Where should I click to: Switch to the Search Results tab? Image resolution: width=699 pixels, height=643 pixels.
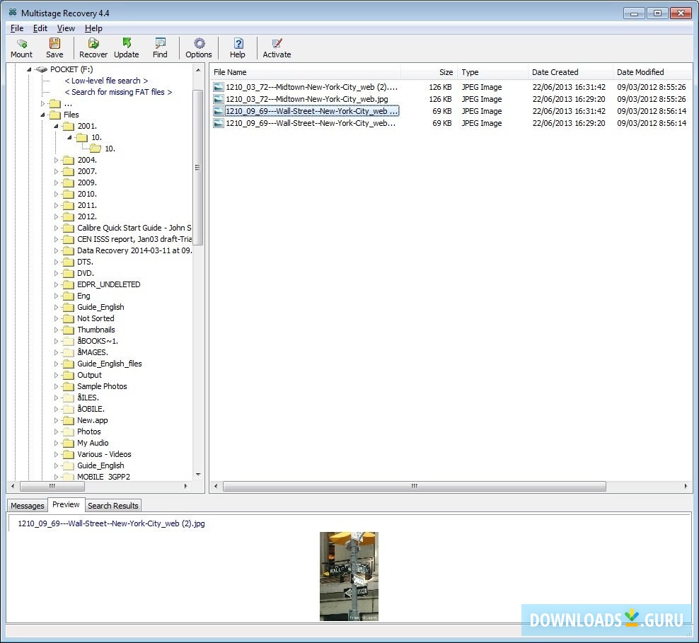tap(113, 506)
